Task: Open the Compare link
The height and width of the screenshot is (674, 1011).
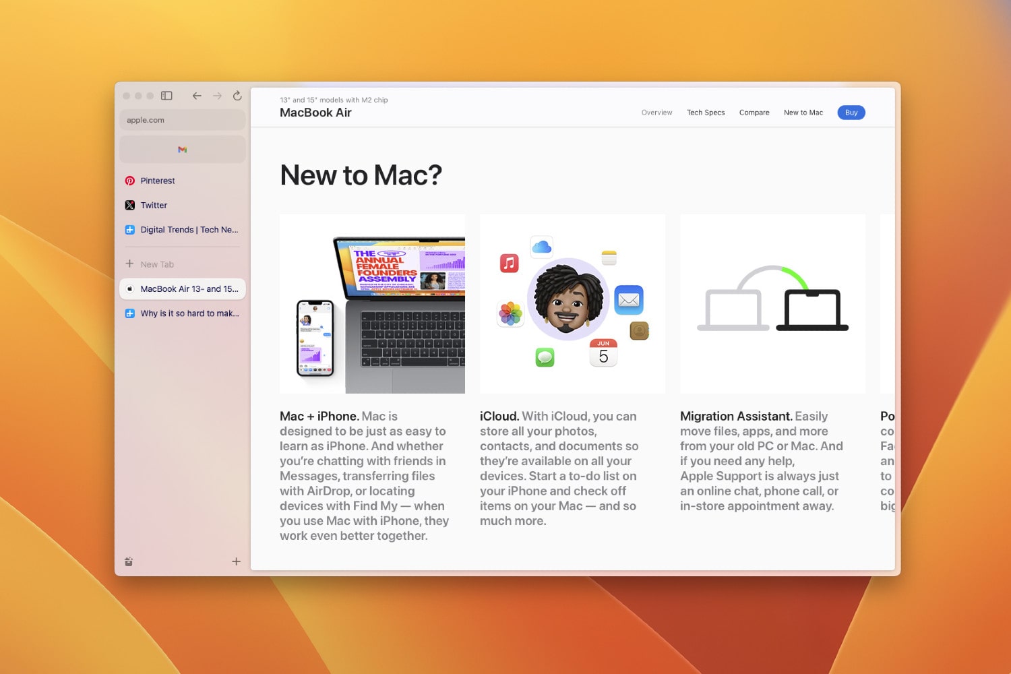Action: 754,113
